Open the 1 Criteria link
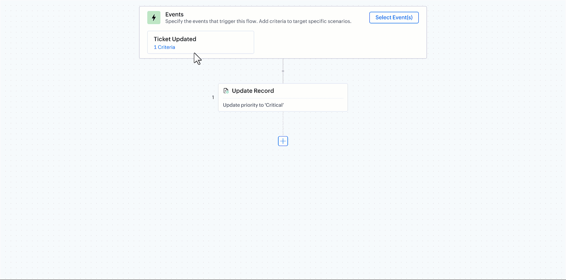 point(164,47)
